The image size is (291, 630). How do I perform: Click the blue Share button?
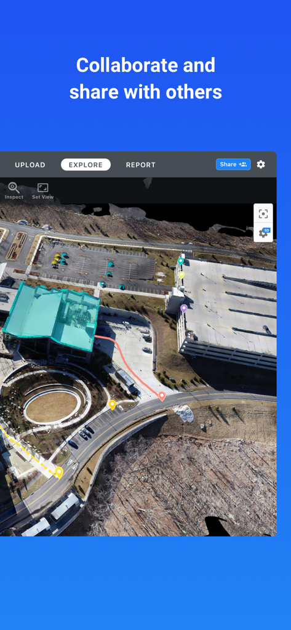coord(233,164)
